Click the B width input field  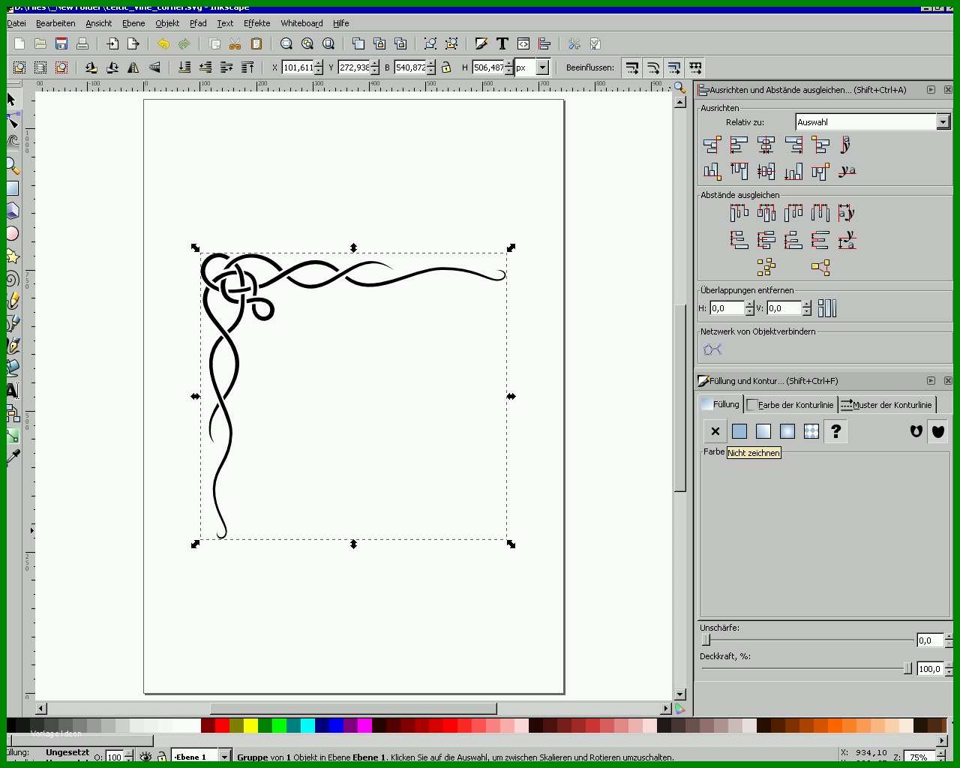409,67
